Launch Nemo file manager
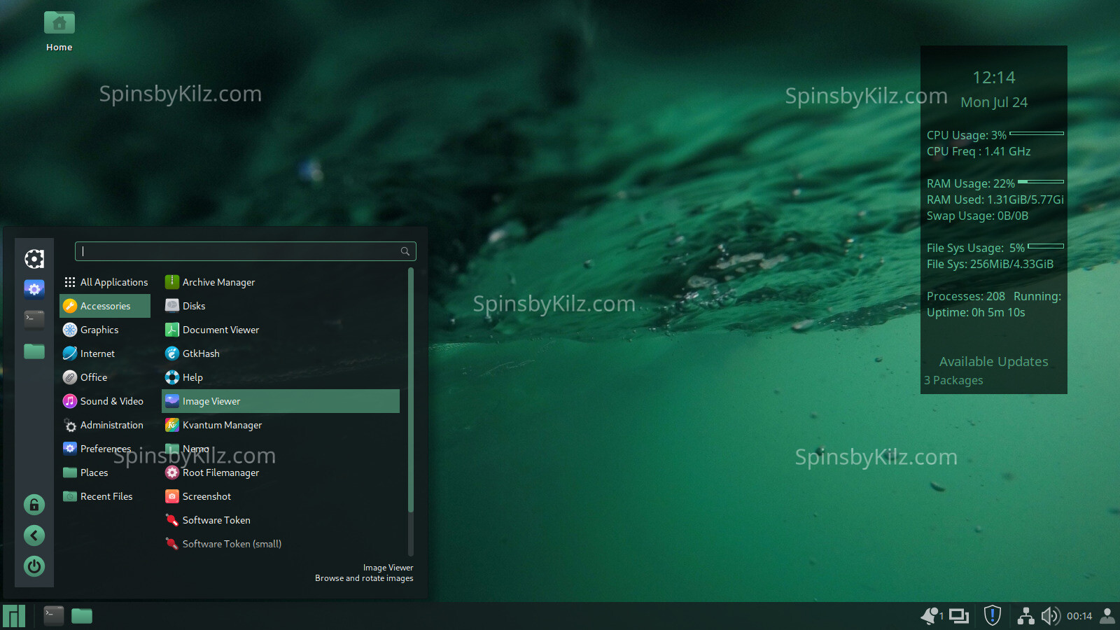This screenshot has height=630, width=1120. click(x=281, y=449)
